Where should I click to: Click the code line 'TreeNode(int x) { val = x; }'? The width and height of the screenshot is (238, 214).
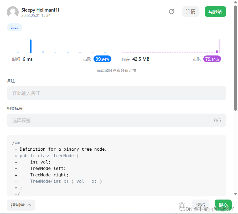point(66,181)
